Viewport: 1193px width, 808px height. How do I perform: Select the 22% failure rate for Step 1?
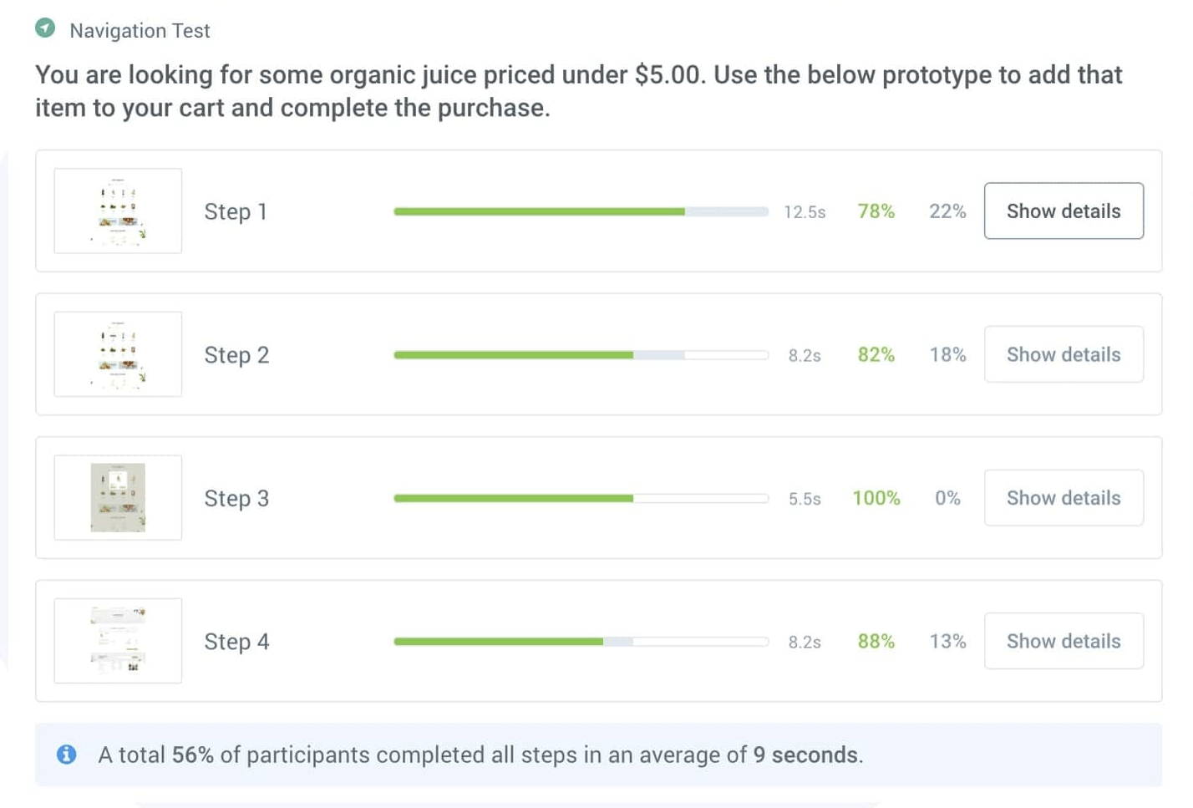pyautogui.click(x=947, y=211)
